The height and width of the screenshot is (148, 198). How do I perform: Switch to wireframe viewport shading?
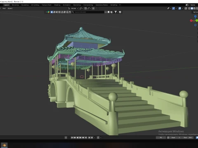point(189,8)
